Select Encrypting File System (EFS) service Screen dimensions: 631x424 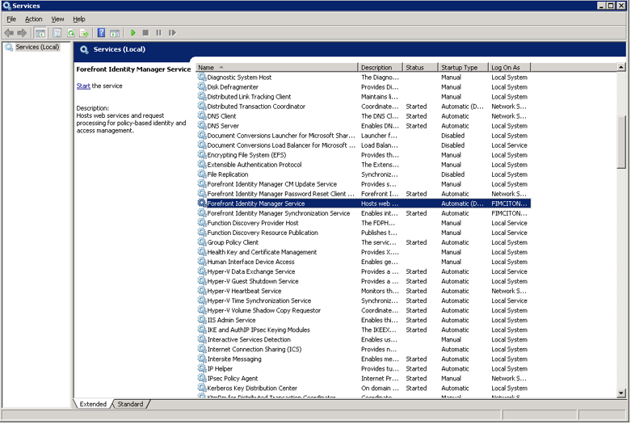pyautogui.click(x=364, y=155)
